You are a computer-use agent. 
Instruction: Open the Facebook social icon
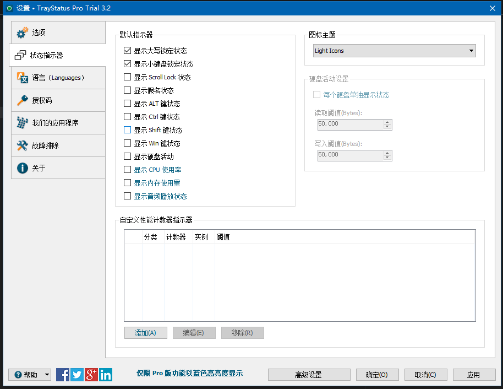point(63,375)
